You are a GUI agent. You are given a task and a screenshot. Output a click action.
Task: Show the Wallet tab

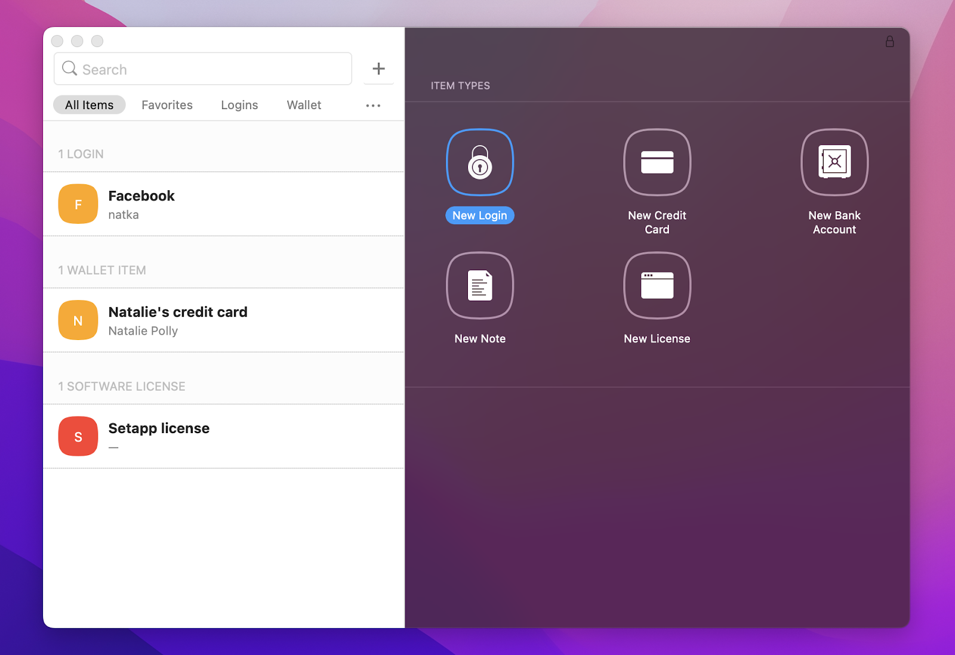pyautogui.click(x=304, y=105)
